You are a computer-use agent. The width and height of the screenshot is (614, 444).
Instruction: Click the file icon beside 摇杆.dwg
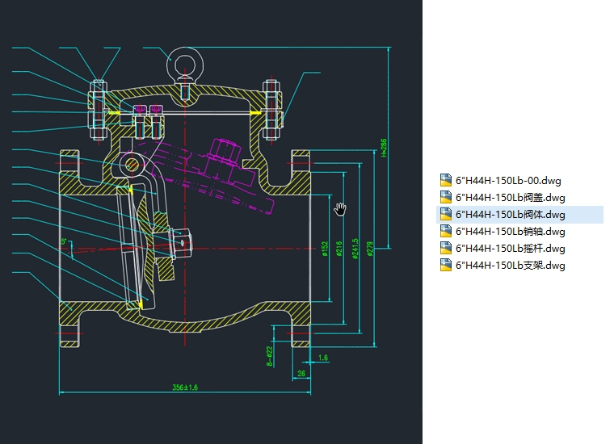[x=446, y=248]
